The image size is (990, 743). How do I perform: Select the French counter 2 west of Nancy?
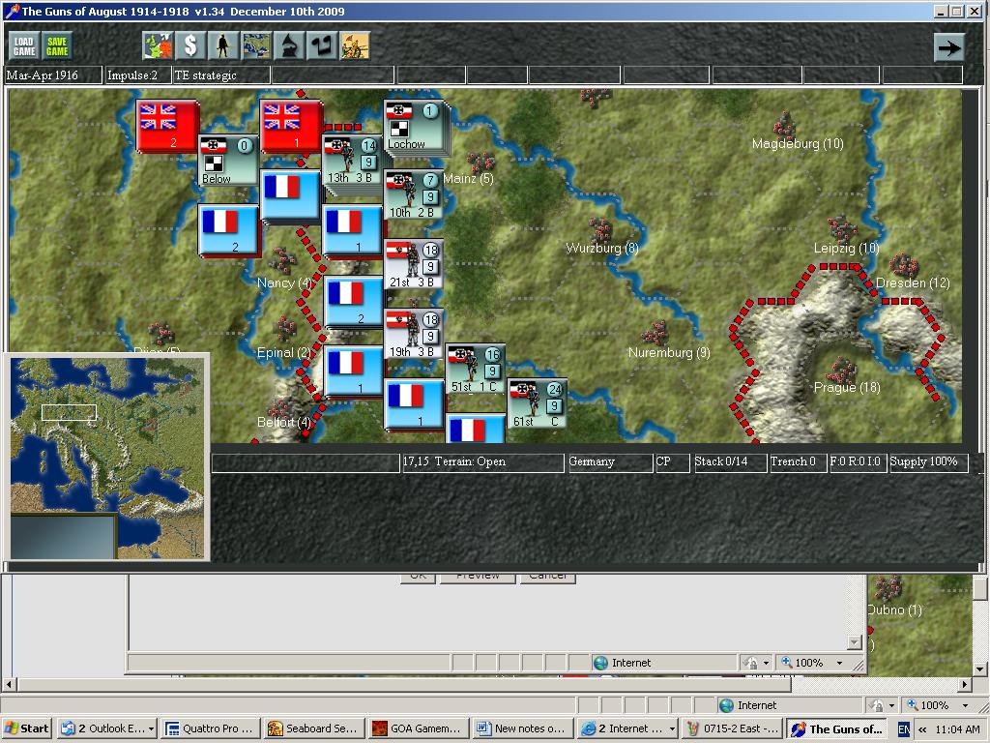tap(228, 230)
